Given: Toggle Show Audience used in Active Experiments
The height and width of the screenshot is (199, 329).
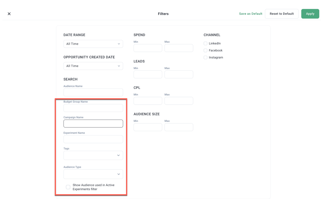Looking at the screenshot, I should (x=68, y=187).
